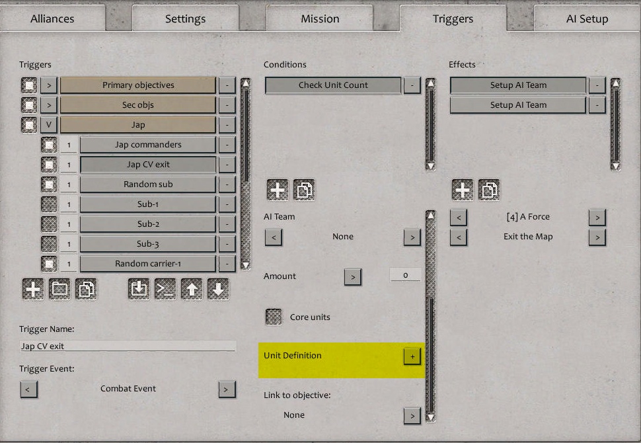641x443 pixels.
Task: Select the Jap commanders trigger
Action: 147,145
